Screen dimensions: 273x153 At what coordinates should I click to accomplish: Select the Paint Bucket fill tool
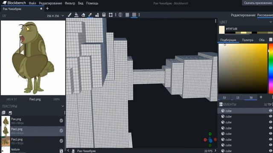(x=76, y=15)
